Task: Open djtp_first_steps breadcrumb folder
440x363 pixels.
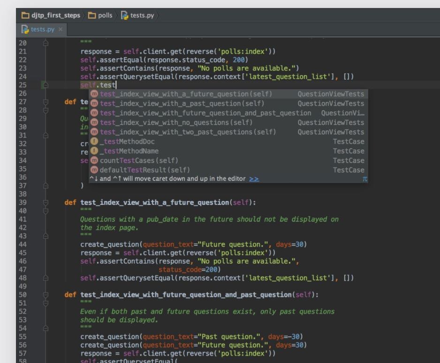Action: [51, 15]
